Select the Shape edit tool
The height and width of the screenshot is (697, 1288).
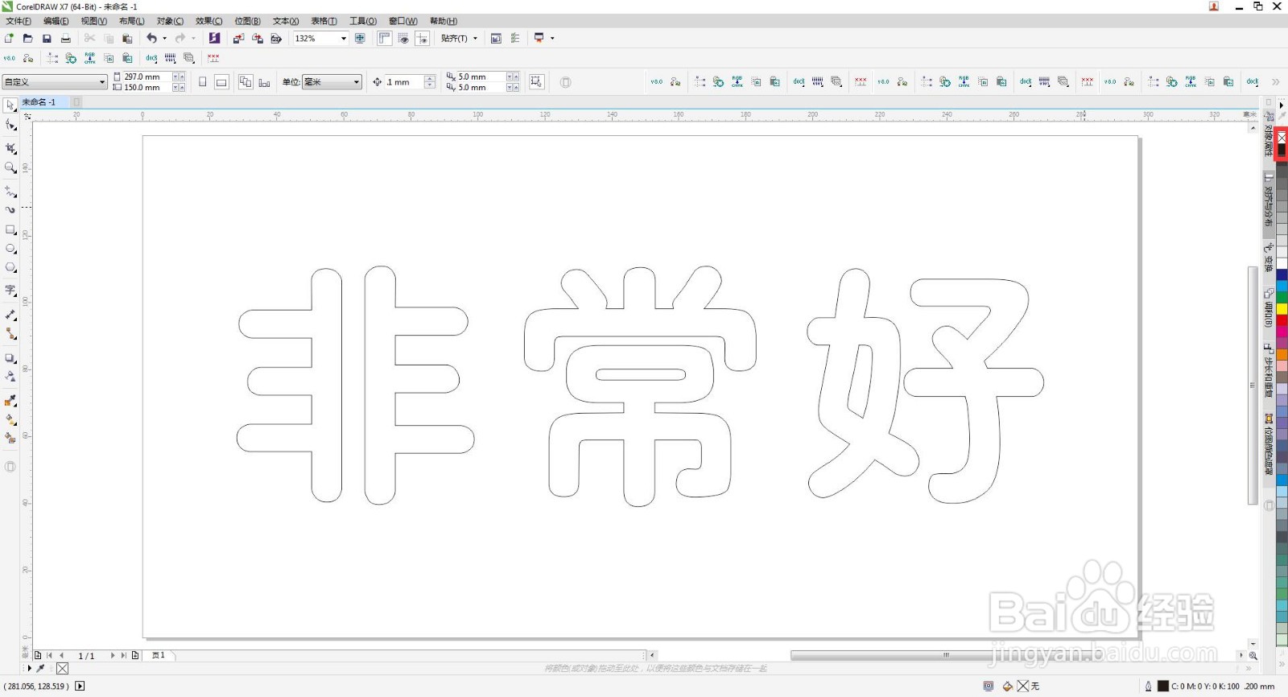pyautogui.click(x=10, y=126)
